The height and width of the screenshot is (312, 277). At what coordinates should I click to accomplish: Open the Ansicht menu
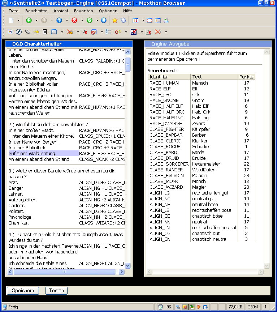pos(61,11)
